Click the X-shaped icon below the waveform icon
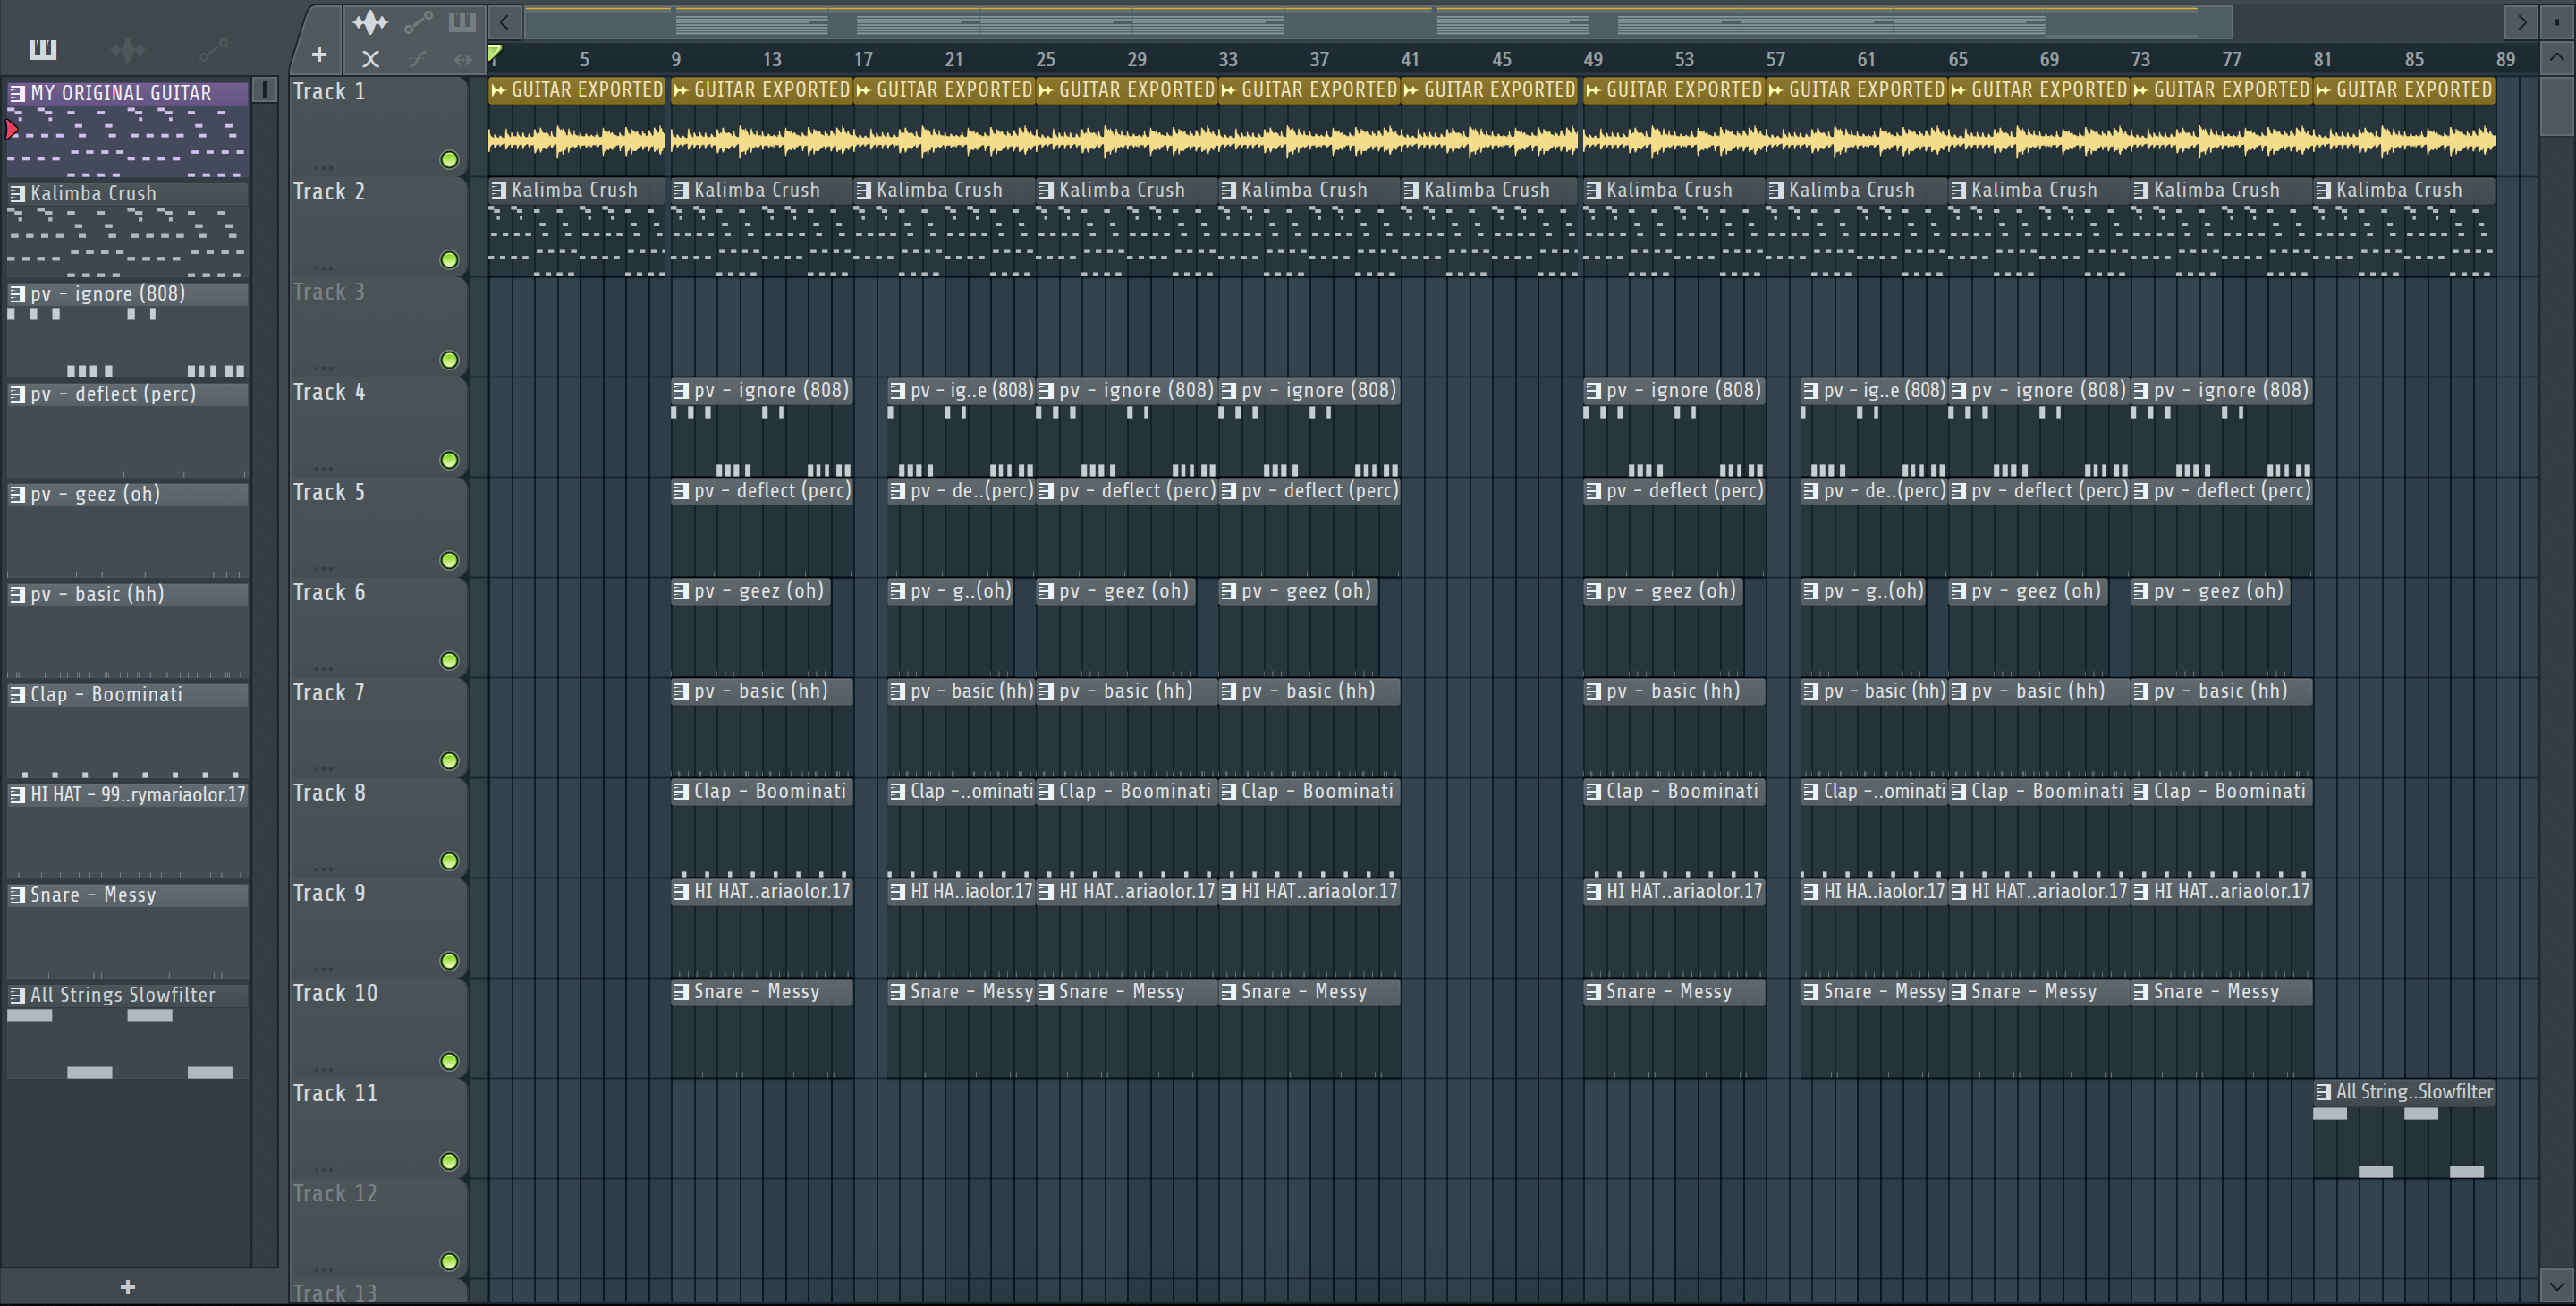 [x=370, y=59]
